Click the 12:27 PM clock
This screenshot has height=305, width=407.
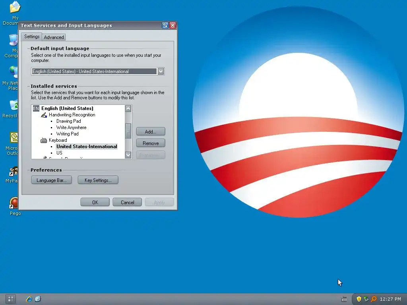(x=390, y=299)
